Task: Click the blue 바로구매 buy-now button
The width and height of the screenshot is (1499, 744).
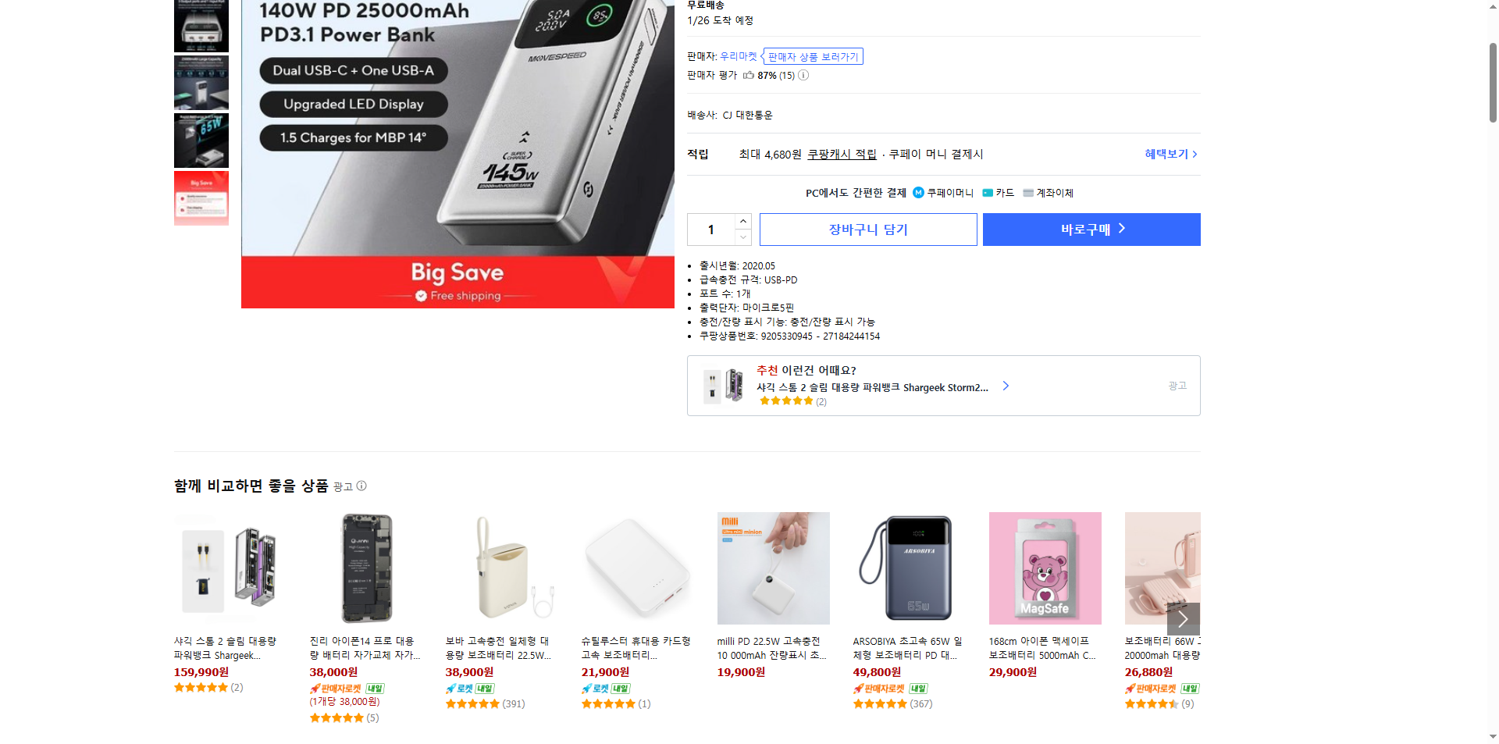Action: (1091, 229)
